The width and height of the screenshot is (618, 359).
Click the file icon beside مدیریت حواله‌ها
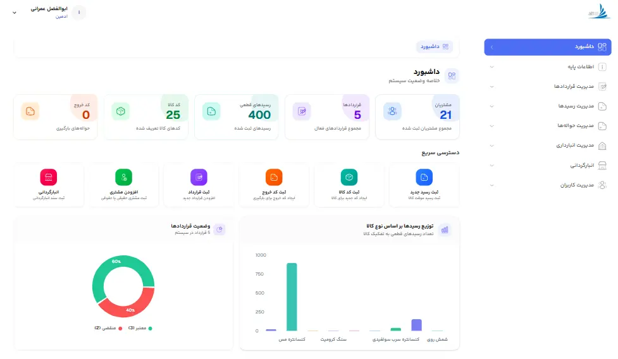click(x=602, y=126)
